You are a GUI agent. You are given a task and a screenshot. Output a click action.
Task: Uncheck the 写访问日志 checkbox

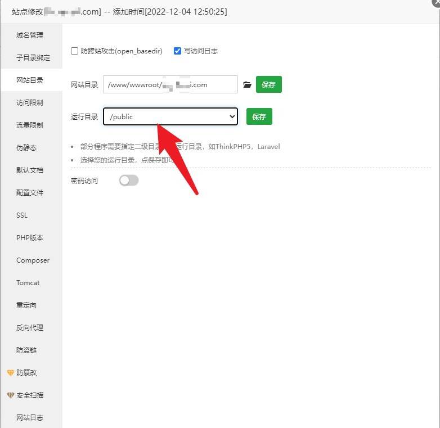pos(178,51)
